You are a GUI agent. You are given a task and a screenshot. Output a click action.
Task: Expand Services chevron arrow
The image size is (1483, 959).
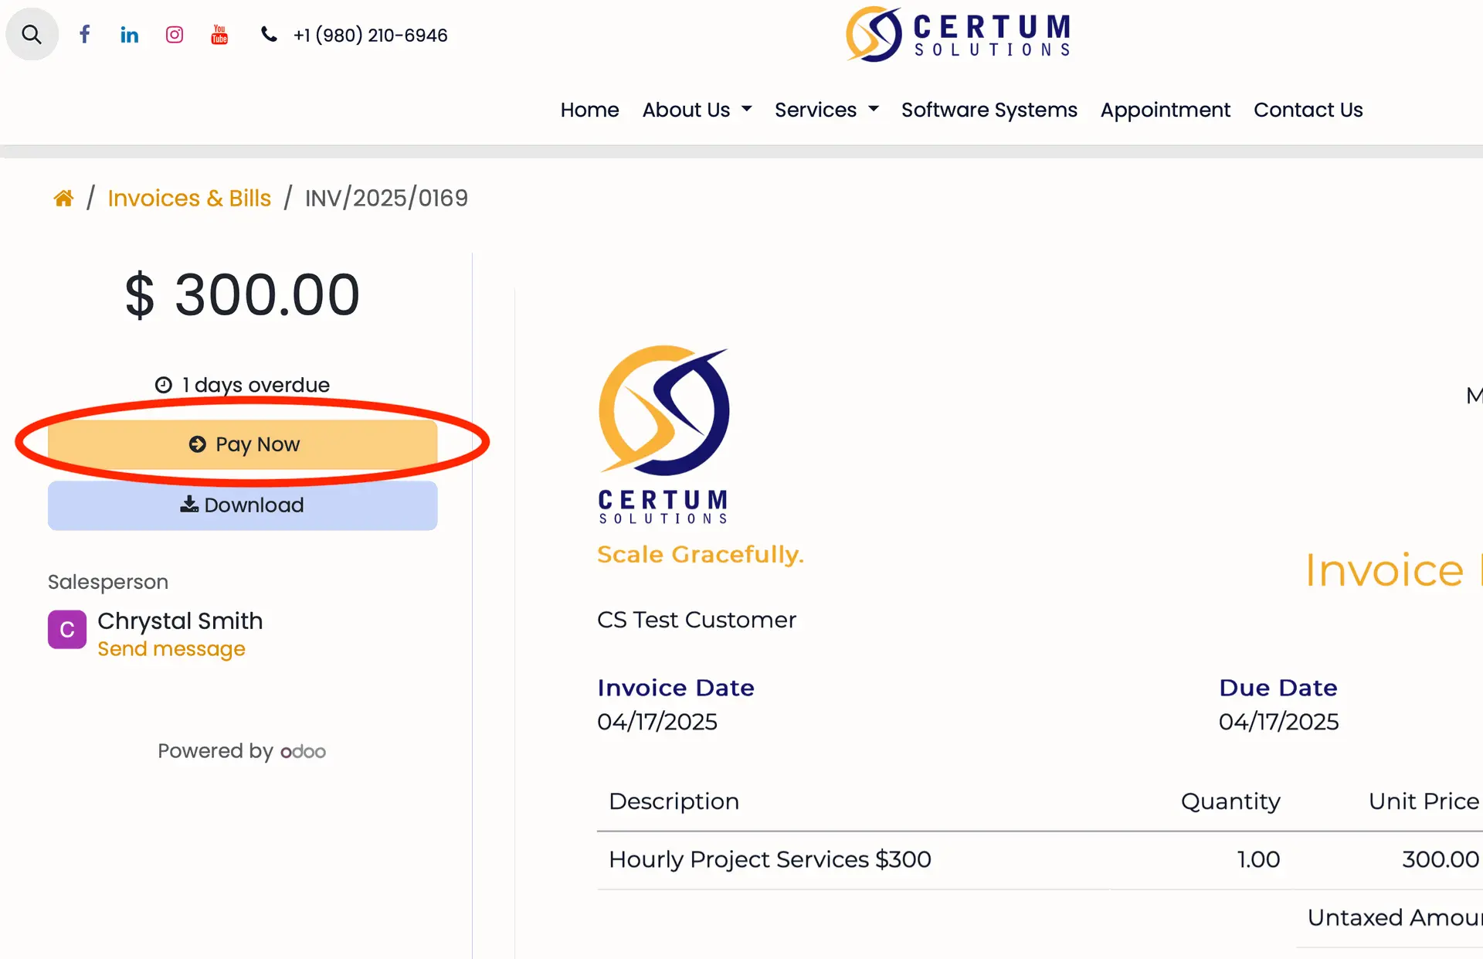pyautogui.click(x=873, y=110)
